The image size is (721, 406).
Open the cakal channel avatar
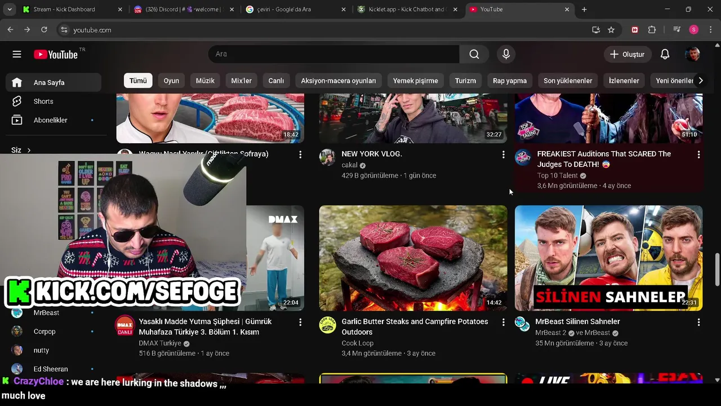[327, 157]
